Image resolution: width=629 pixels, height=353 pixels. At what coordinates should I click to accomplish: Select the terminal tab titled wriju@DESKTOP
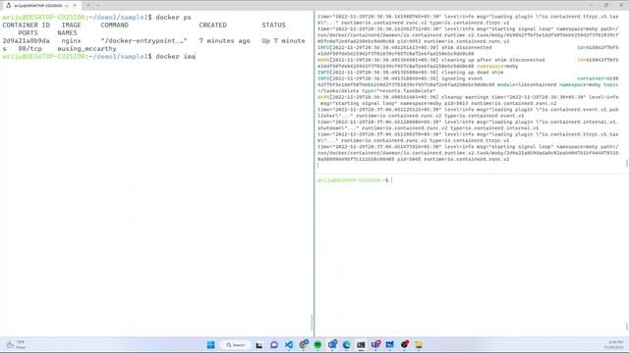(x=40, y=5)
